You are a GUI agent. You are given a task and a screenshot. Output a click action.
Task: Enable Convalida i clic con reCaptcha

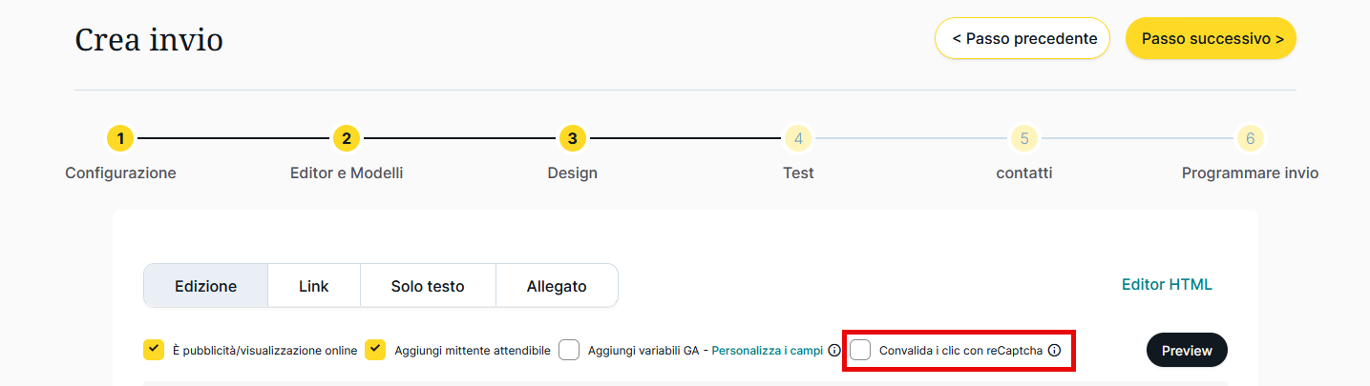tap(860, 350)
